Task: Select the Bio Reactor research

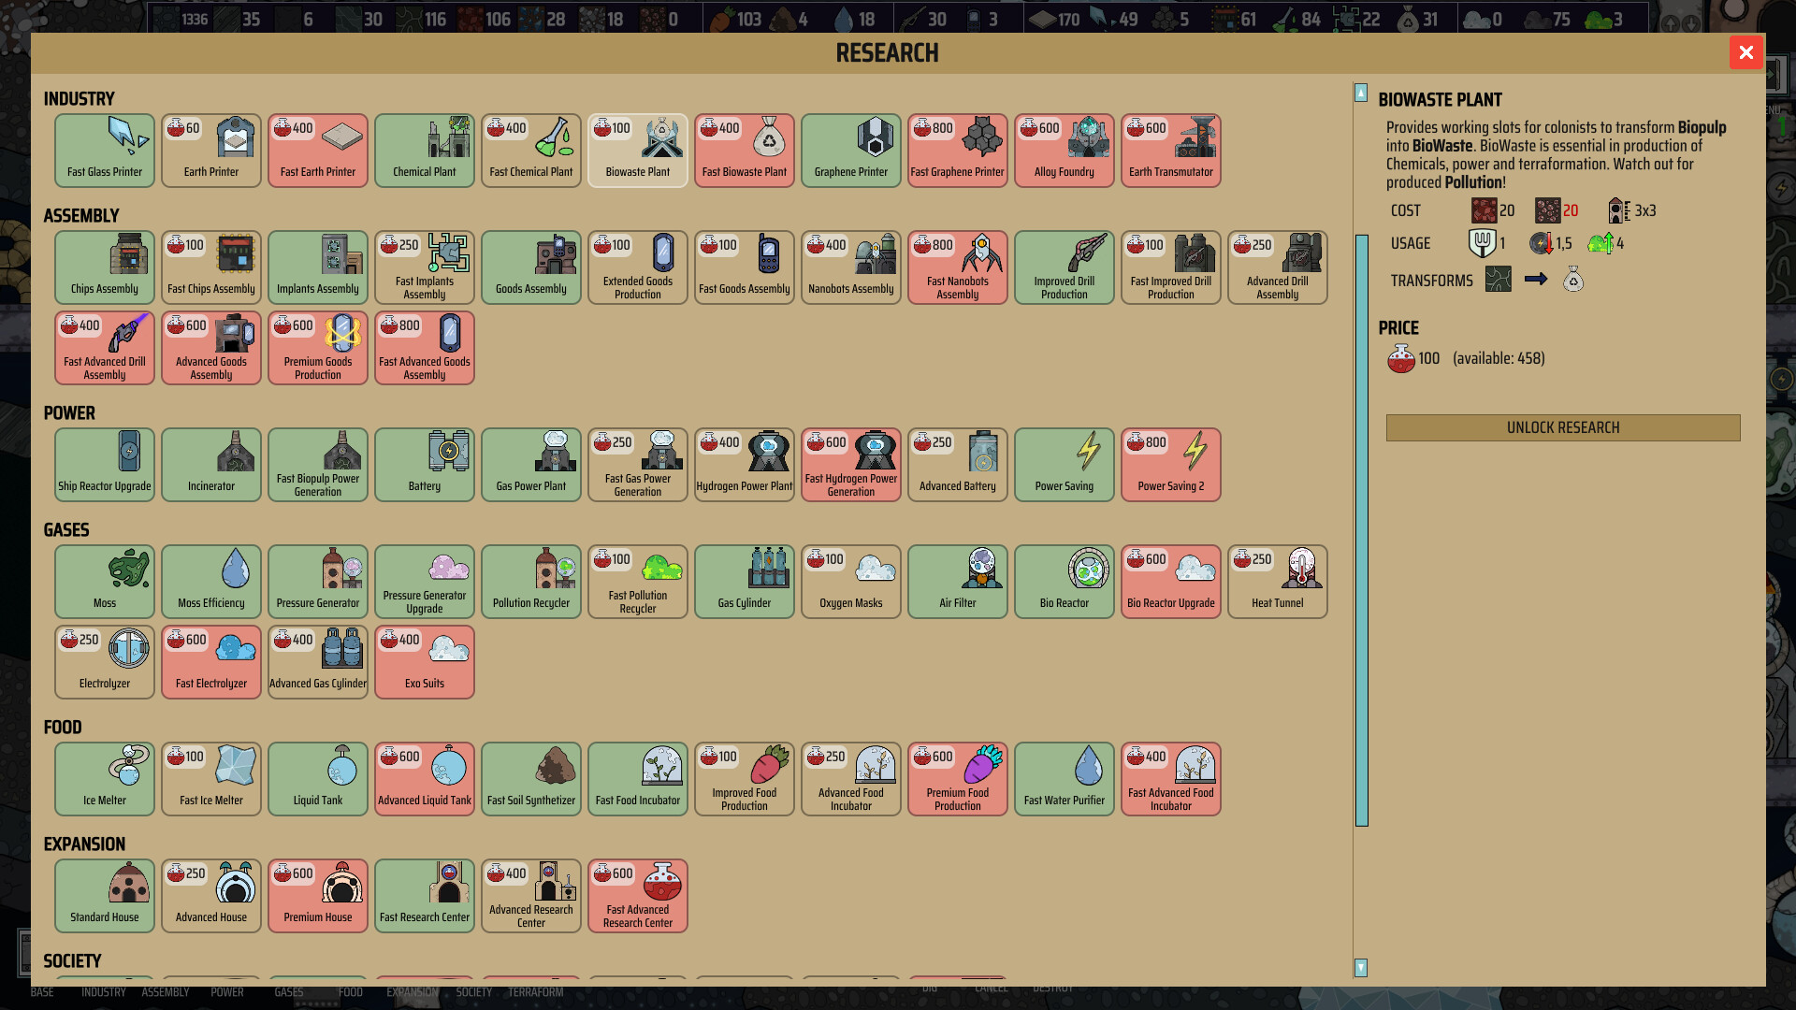Action: pos(1064,581)
